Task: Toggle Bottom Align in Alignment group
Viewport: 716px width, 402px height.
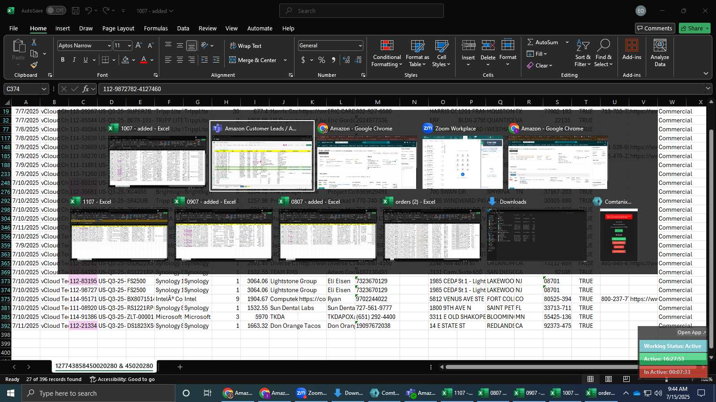Action: [192, 46]
